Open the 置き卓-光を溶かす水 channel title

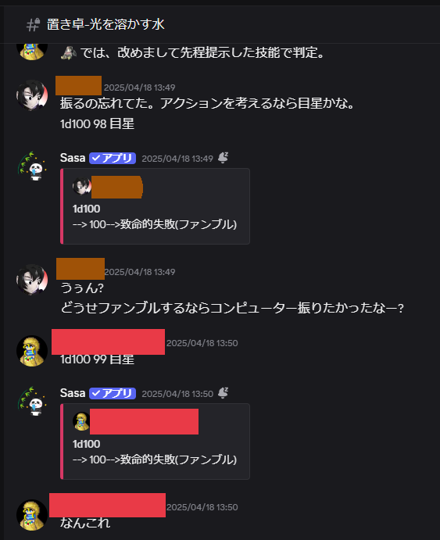(x=106, y=24)
